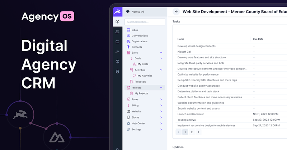Collapse the Sales group chevron
This screenshot has width=287, height=150.
(x=161, y=53)
